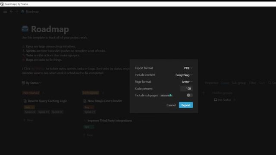
Task: Click the Sub-group option in the view toolbar
Action: 238,83
